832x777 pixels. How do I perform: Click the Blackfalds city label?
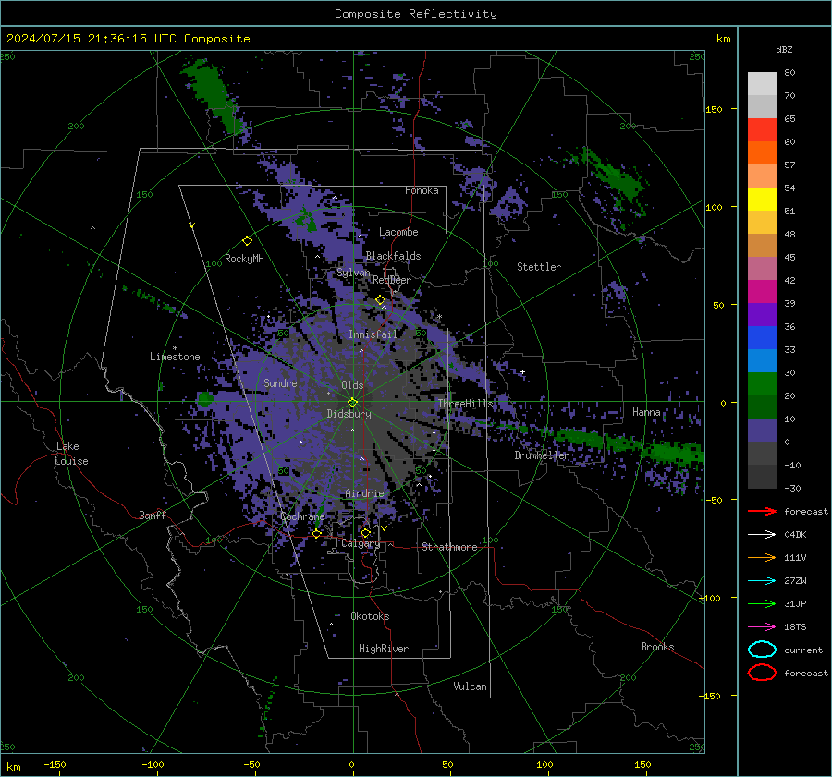(393, 256)
